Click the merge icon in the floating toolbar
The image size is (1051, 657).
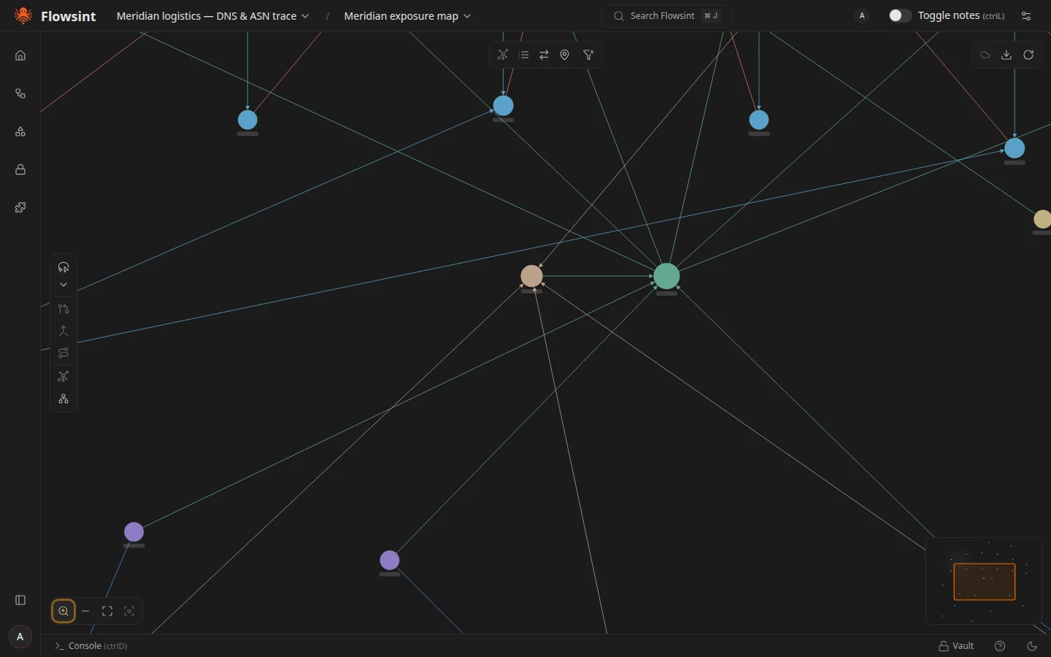pos(63,331)
